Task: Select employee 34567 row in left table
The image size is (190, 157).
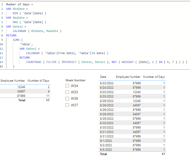Action: tap(25, 91)
